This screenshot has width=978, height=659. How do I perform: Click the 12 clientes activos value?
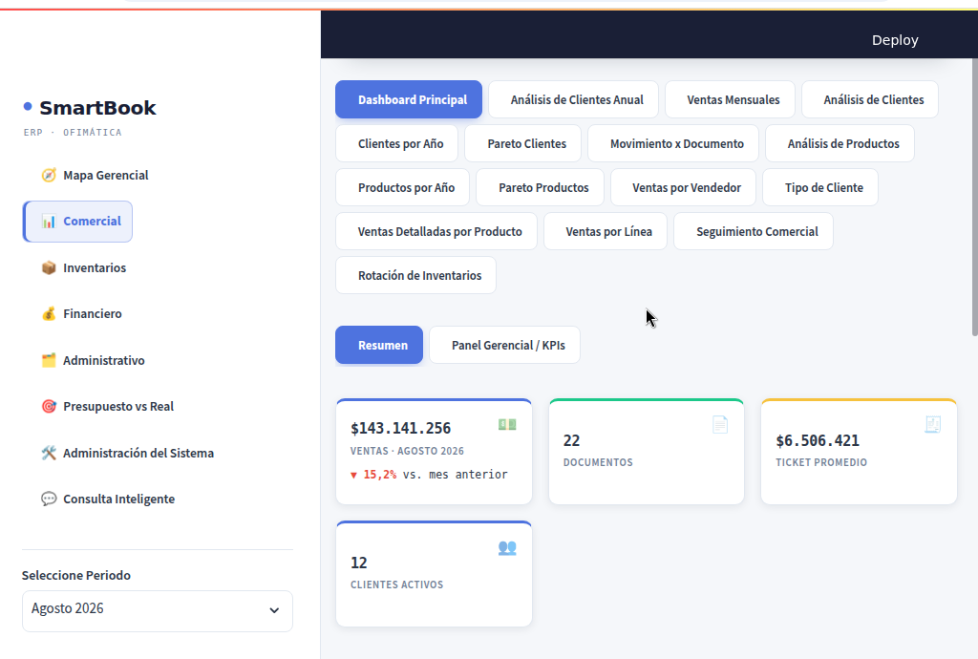coord(359,563)
